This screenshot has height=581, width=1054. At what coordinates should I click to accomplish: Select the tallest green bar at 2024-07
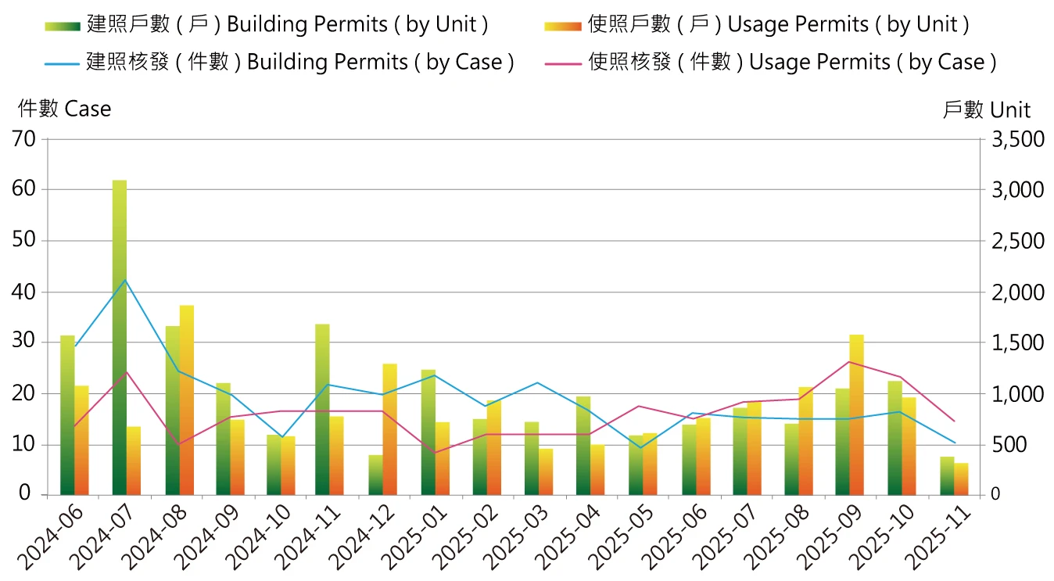pyautogui.click(x=117, y=336)
